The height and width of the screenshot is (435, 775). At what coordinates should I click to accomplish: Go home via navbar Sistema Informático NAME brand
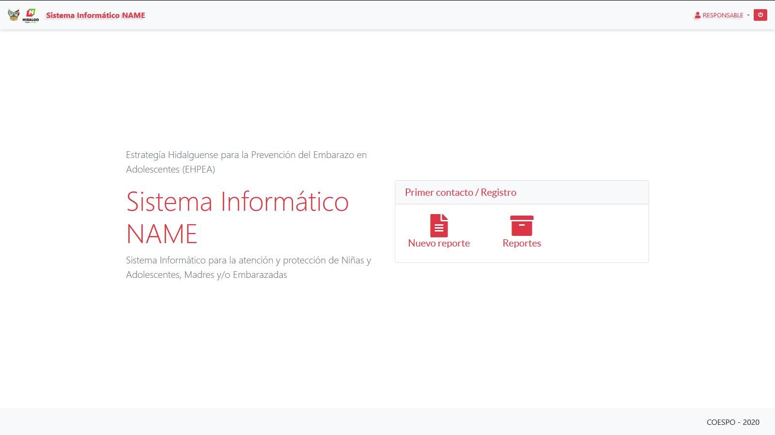[x=95, y=15]
